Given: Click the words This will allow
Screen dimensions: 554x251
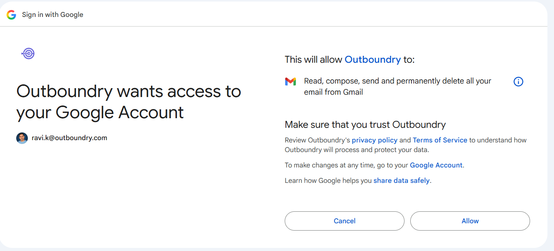Looking at the screenshot, I should (x=313, y=60).
